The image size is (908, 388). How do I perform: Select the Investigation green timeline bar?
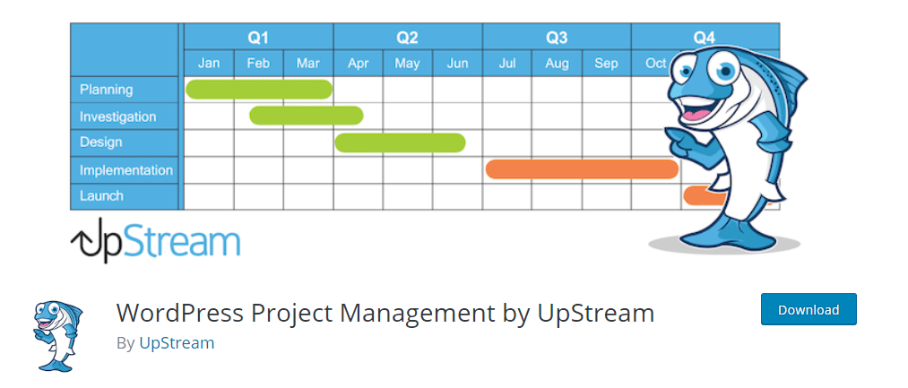[307, 116]
